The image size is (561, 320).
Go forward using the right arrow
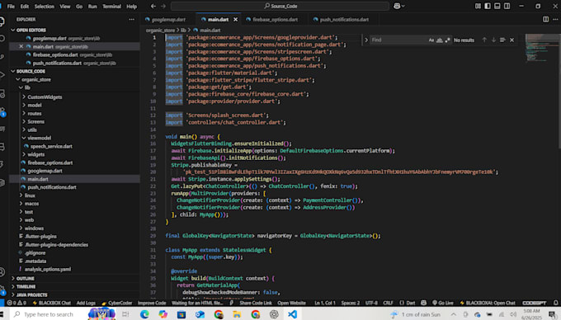point(163,6)
